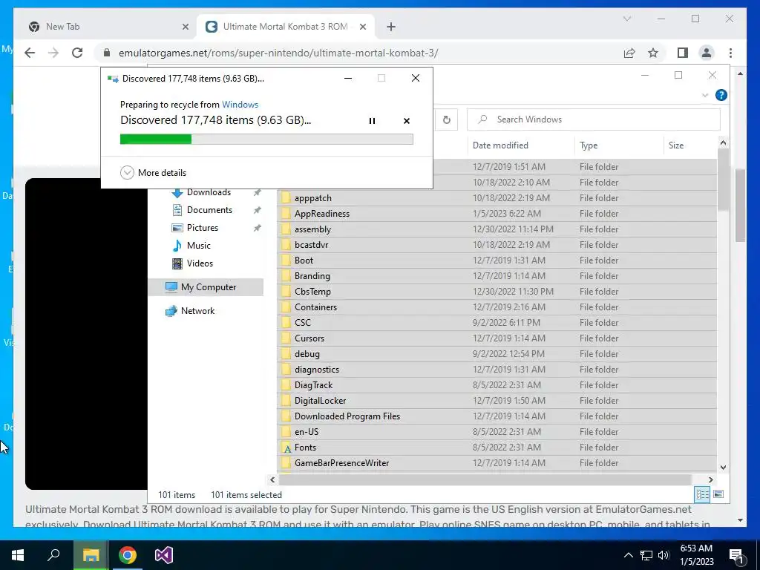The height and width of the screenshot is (570, 760).
Task: Open the notification center
Action: pos(737,555)
